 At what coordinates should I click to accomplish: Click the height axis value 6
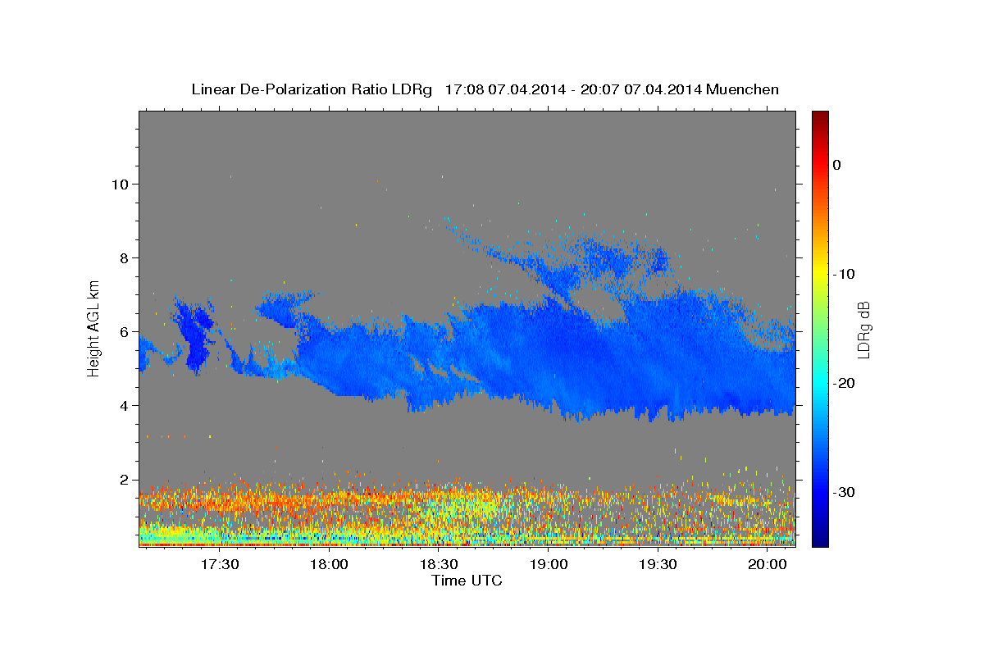click(x=124, y=331)
